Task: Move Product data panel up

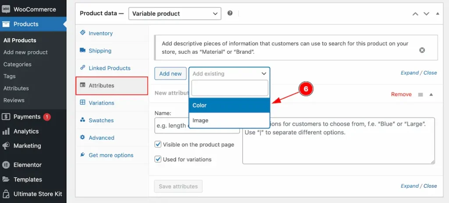Action: 415,14
